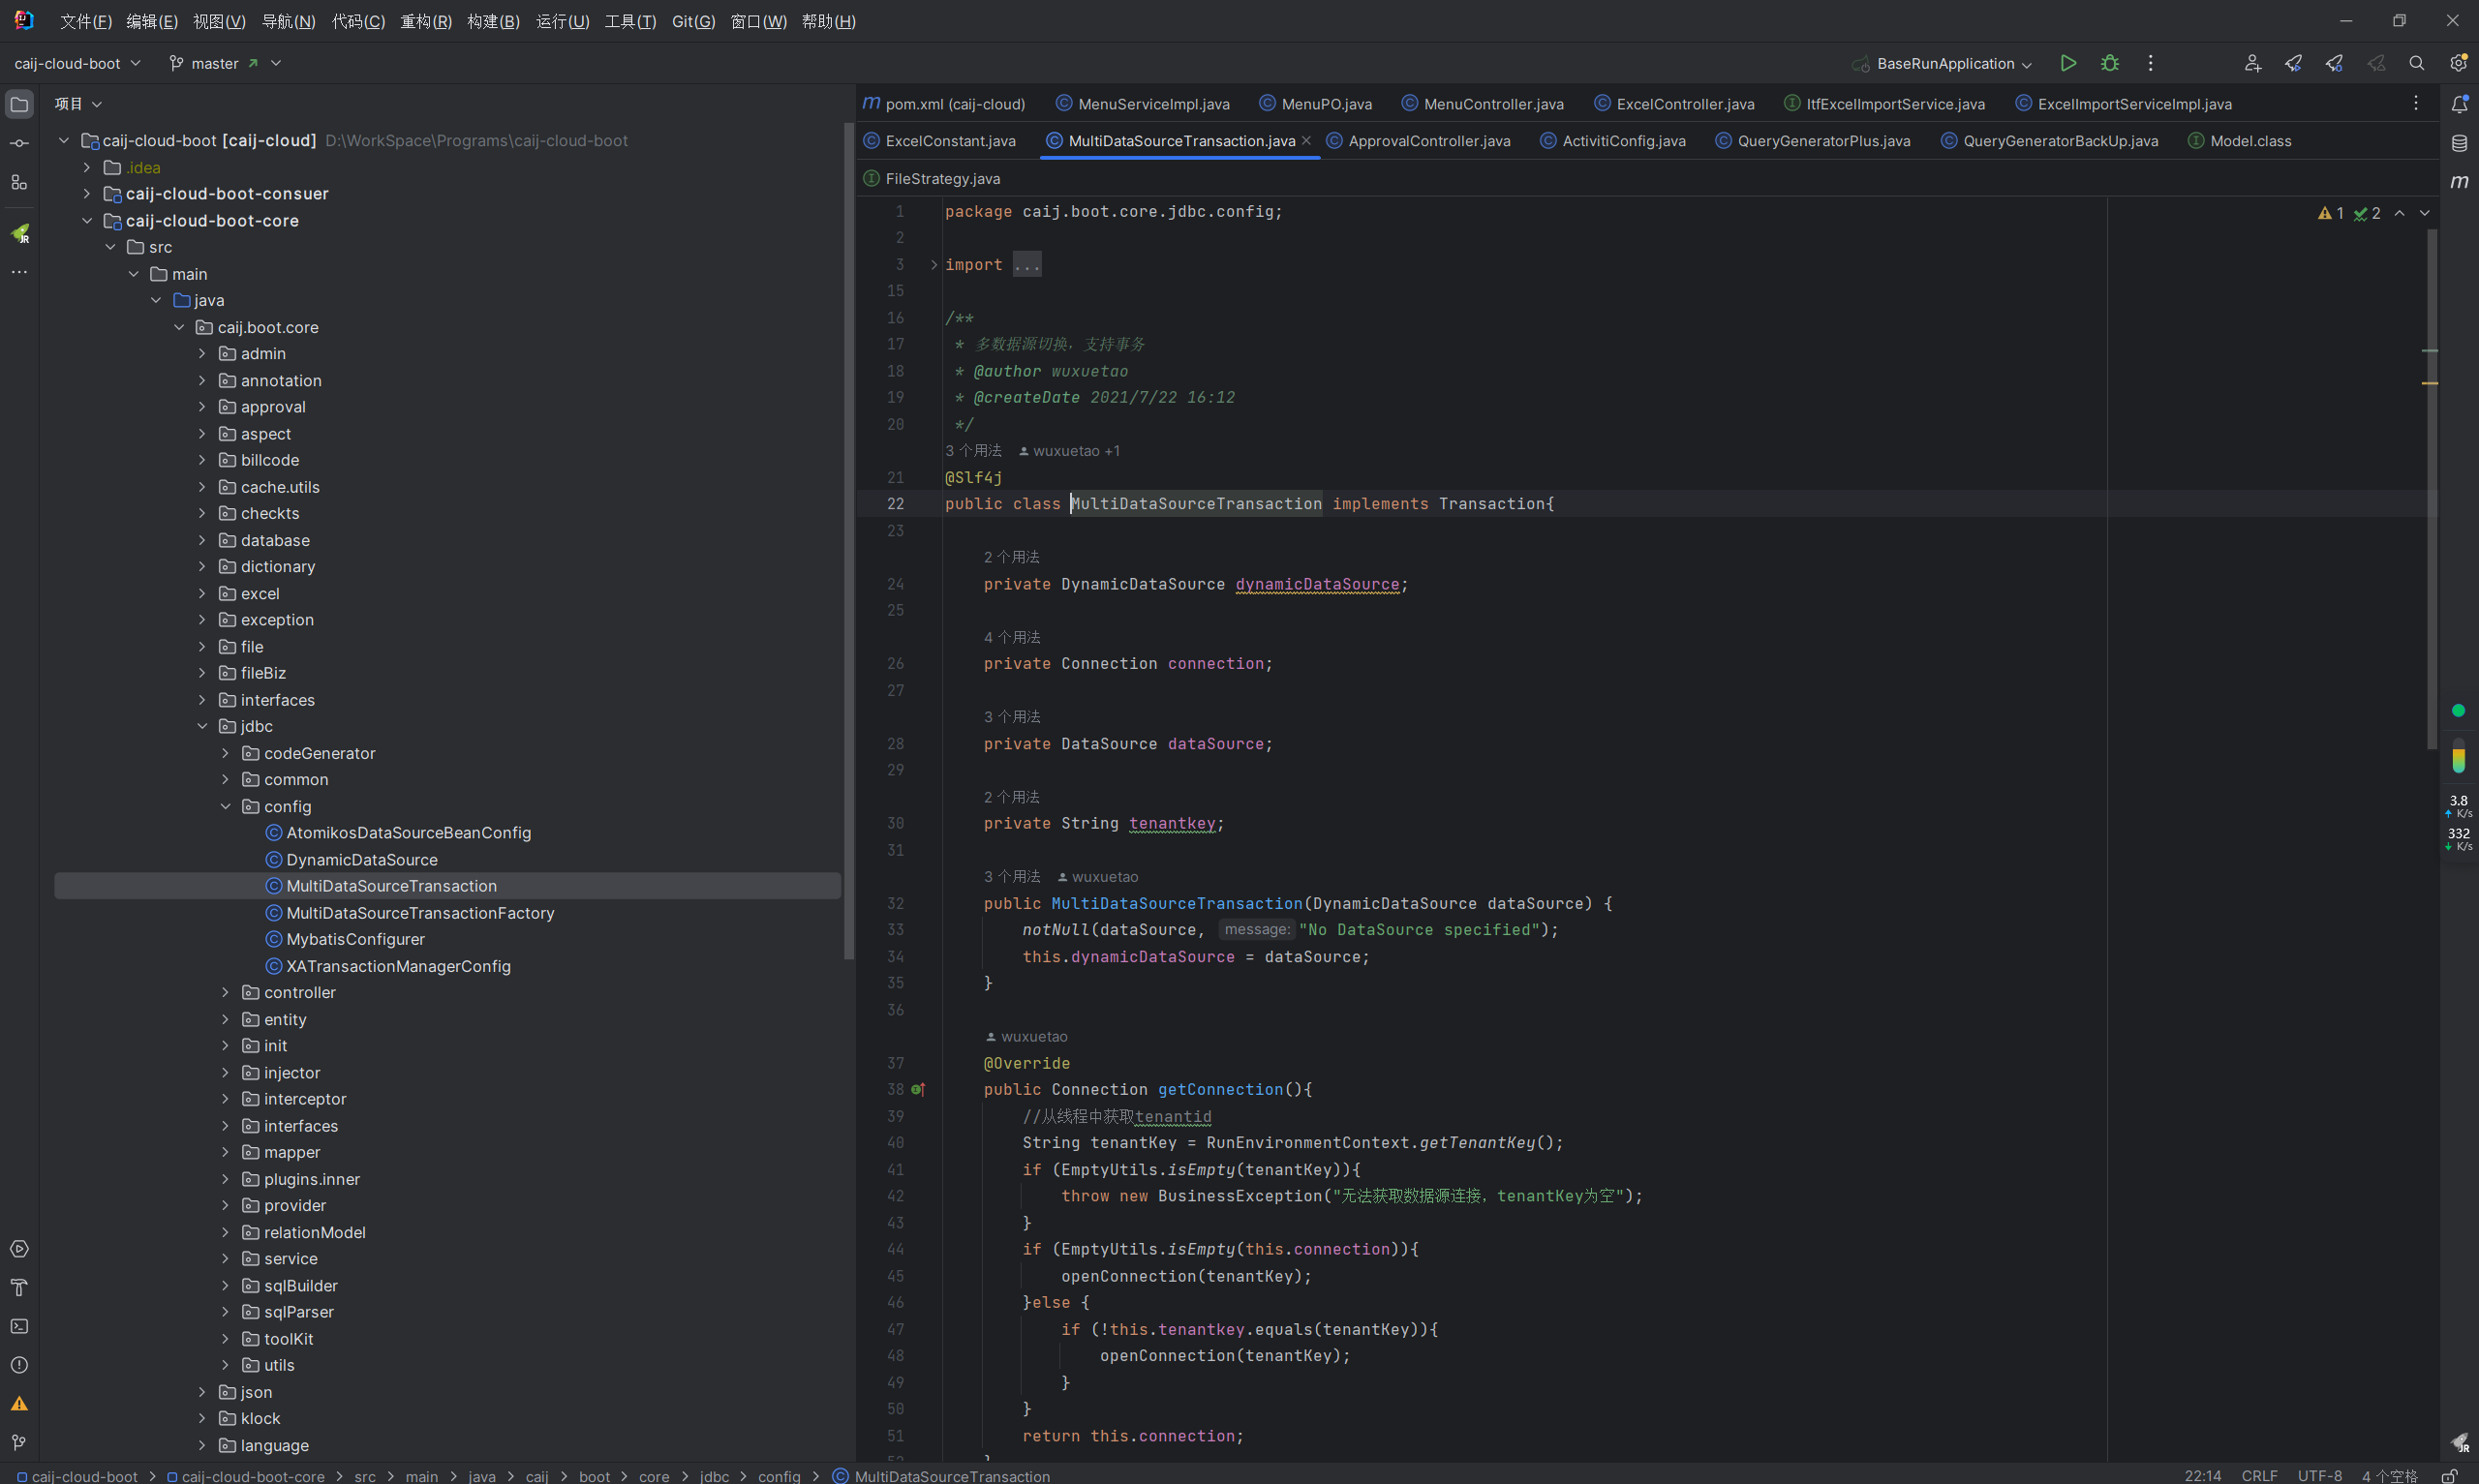Go to next highlighted error arrow

click(2424, 213)
